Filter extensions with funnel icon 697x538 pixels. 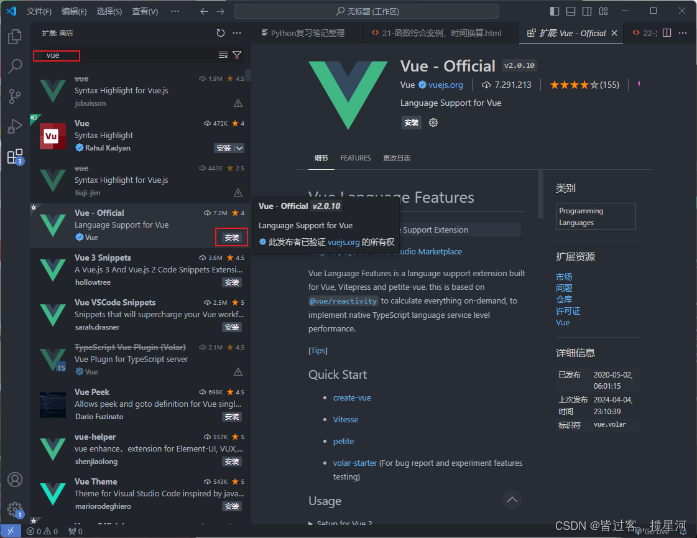237,55
